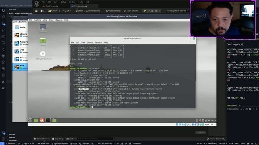Open terminal window Edit menu
This screenshot has width=259, height=145.
77,42
